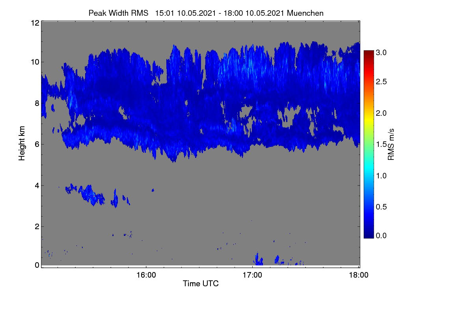Viewport: 473px width, 315px height.
Task: Click the low-level echo near 17:00 at ground
Action: tap(259, 259)
